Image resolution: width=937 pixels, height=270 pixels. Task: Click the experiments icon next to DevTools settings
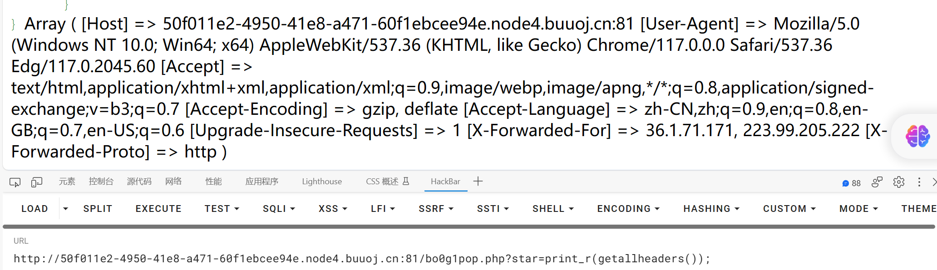877,182
